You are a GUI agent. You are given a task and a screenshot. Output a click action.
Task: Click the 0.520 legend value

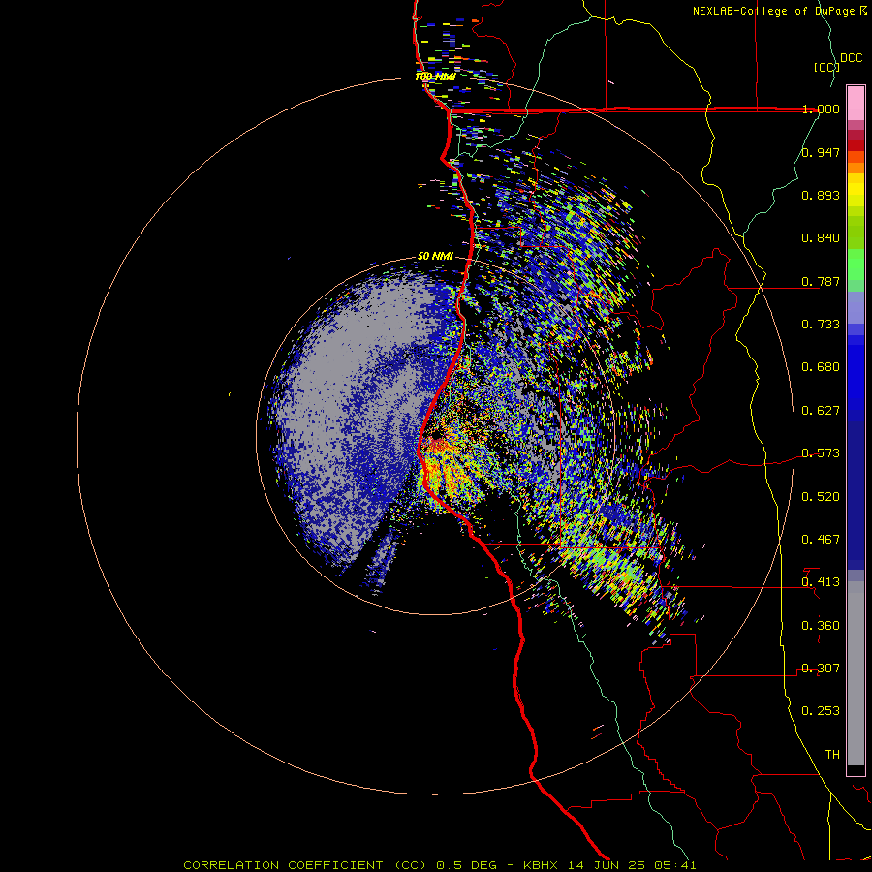tap(821, 497)
